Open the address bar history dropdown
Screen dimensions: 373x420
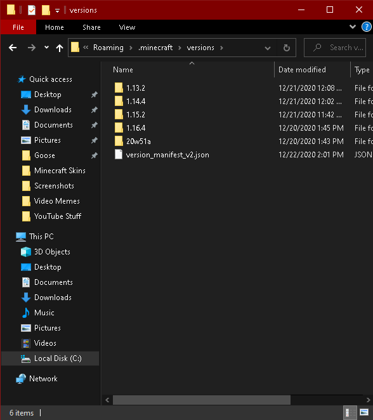(267, 48)
